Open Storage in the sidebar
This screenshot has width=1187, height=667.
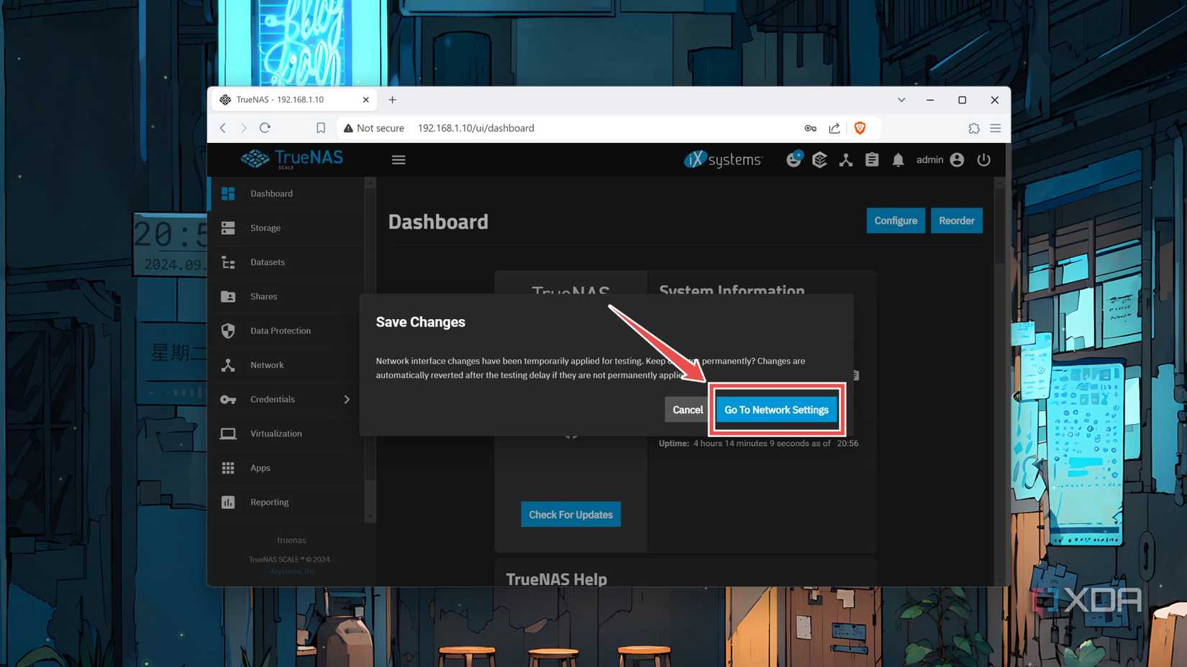pos(288,228)
